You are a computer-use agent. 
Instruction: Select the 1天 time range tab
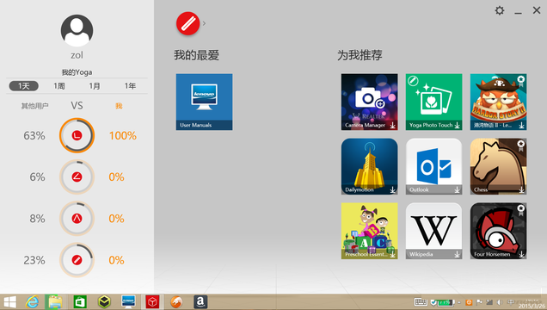click(24, 86)
